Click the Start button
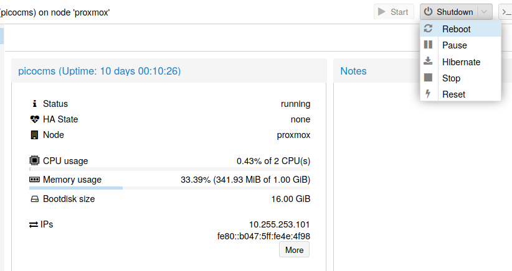The height and width of the screenshot is (271, 512). pos(394,12)
